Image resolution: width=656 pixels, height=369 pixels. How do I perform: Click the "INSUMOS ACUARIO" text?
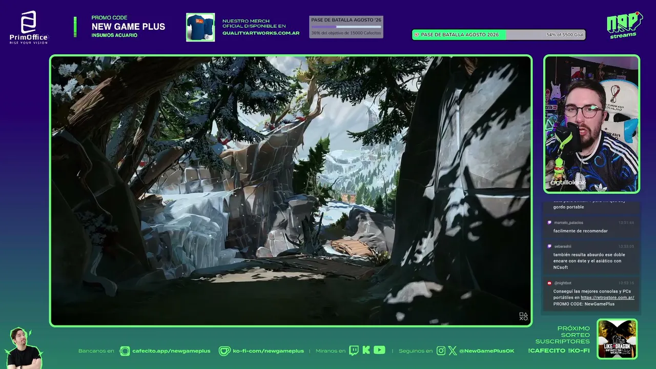(x=114, y=35)
